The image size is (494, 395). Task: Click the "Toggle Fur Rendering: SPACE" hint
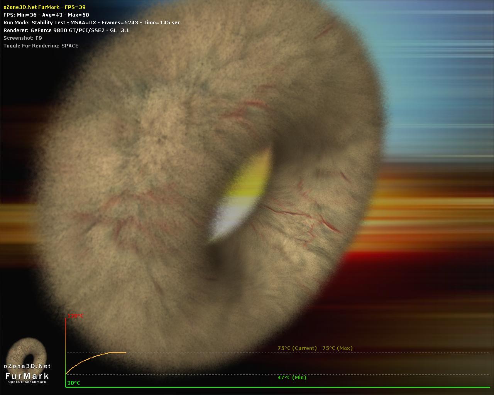click(x=41, y=46)
